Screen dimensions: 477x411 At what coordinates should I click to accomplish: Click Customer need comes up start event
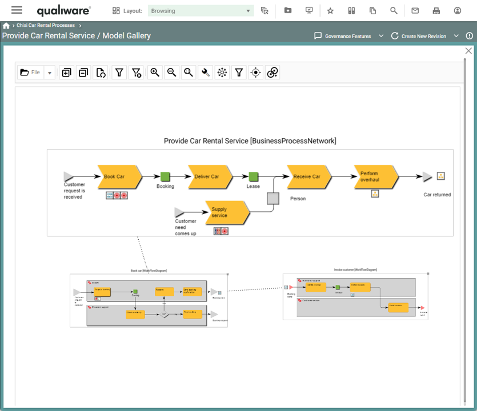click(179, 212)
